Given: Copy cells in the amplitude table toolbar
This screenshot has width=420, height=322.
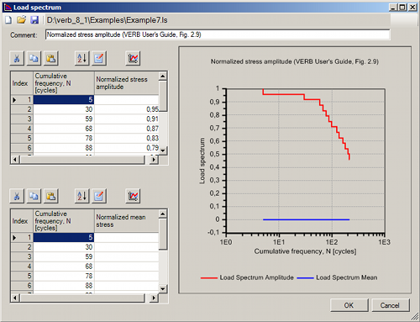Looking at the screenshot, I should [x=34, y=58].
